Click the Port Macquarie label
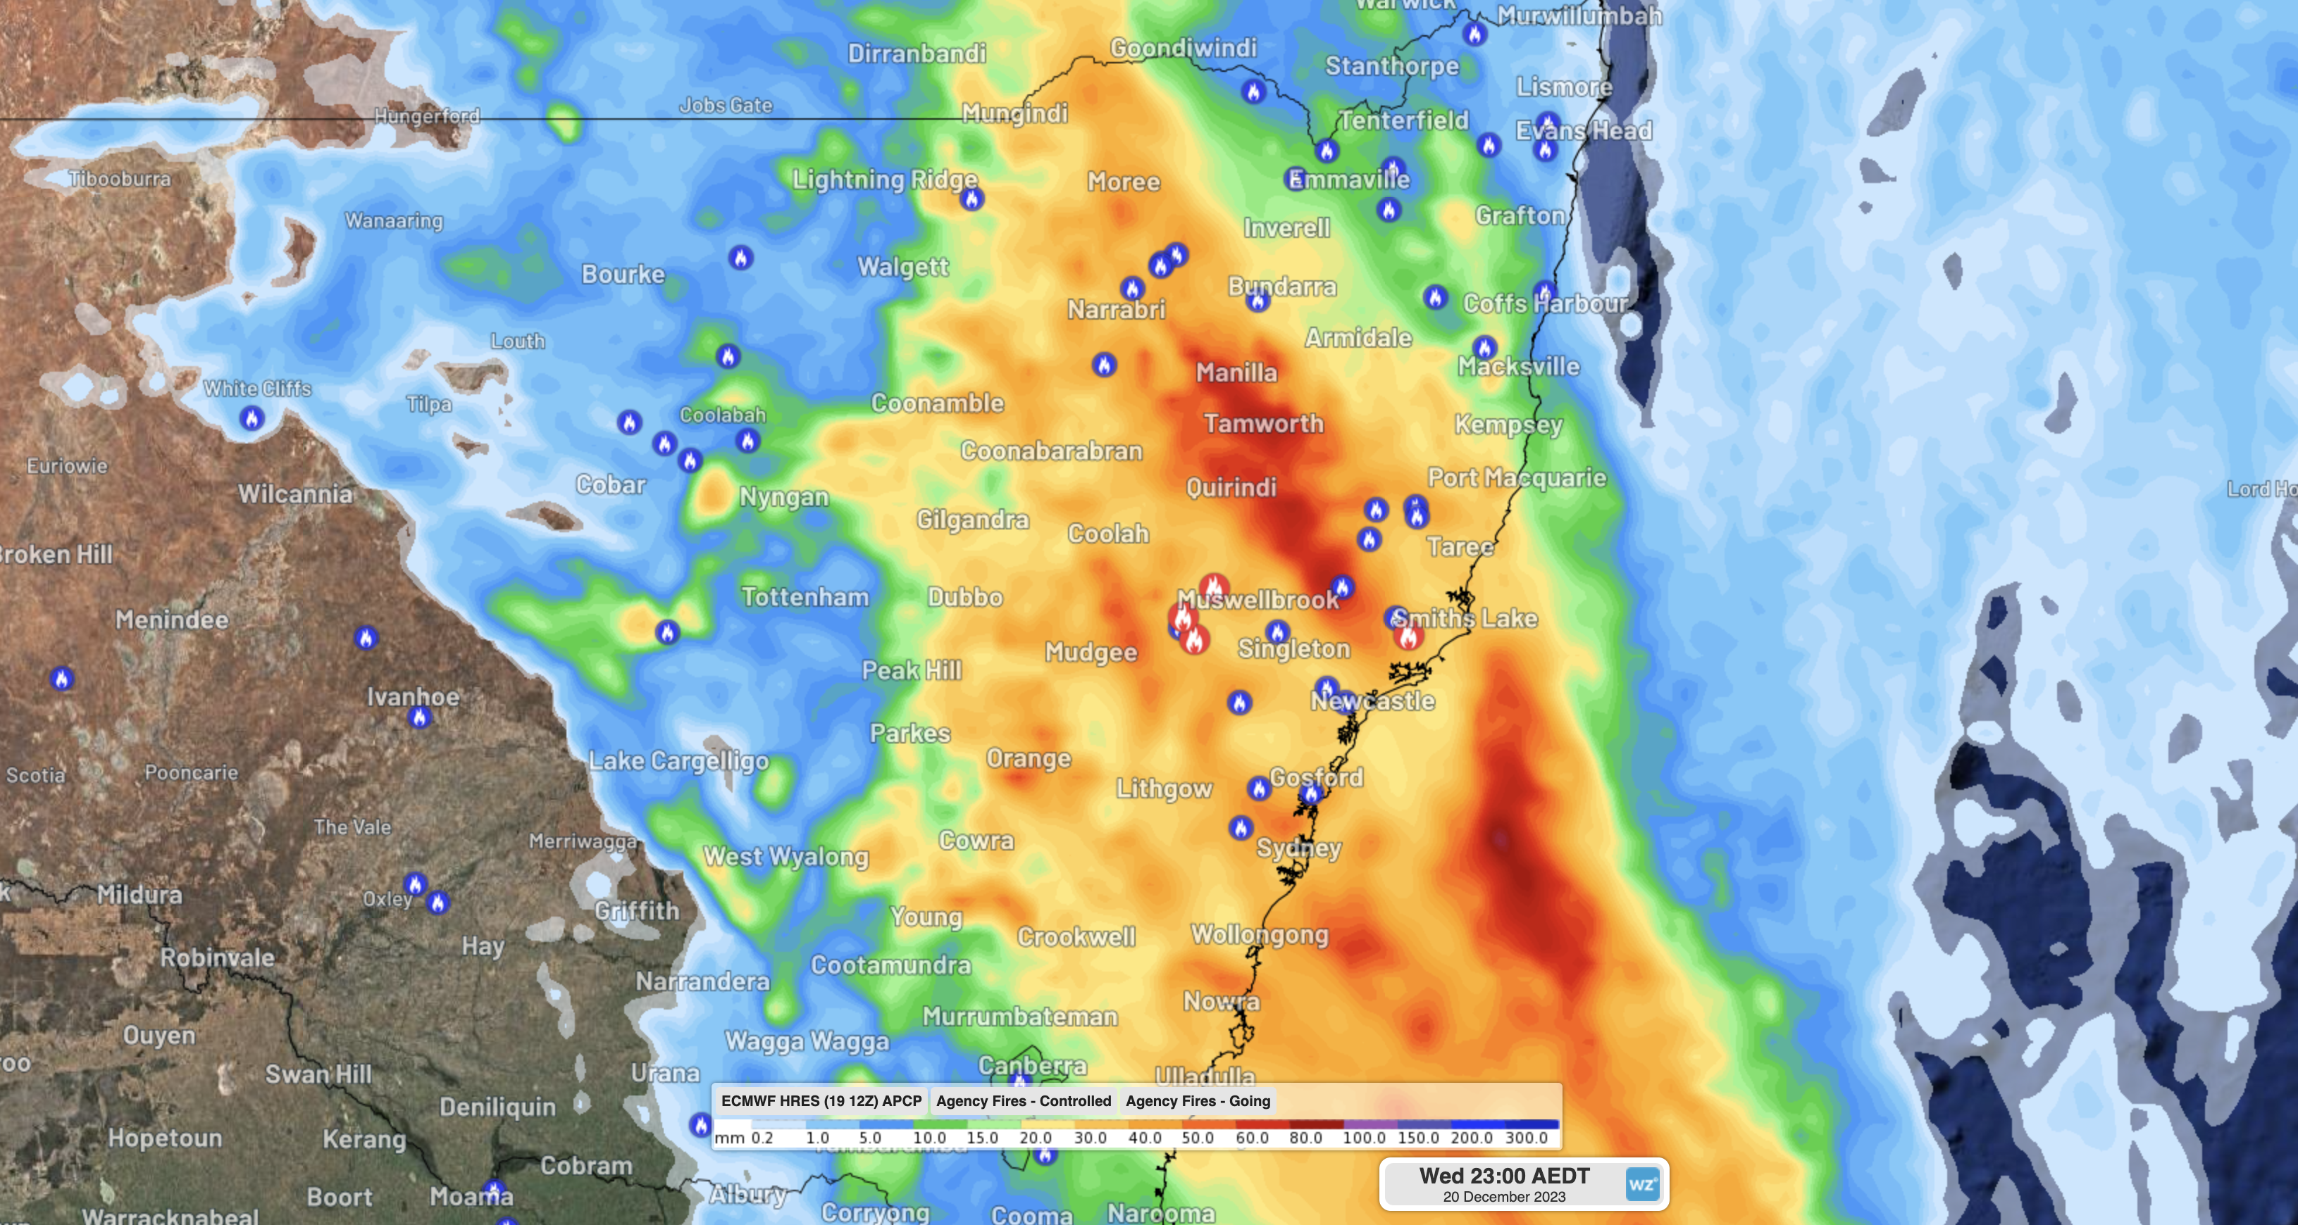 1517,478
